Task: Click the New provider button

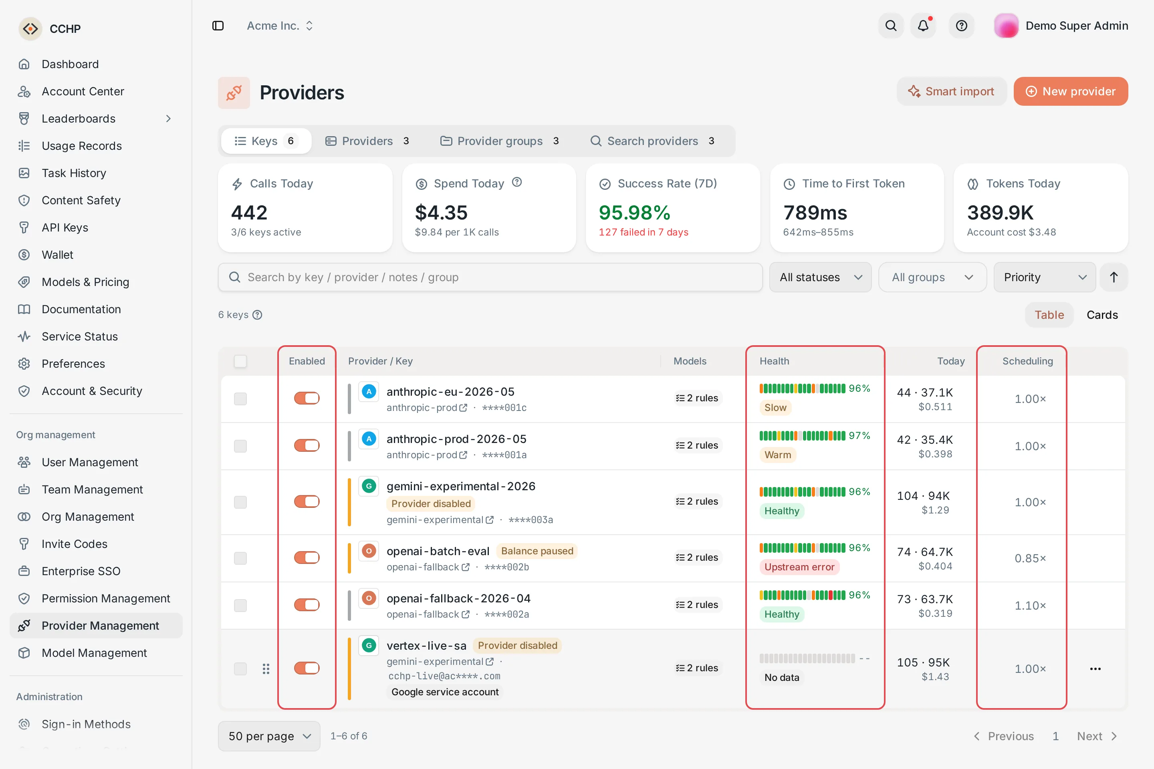Action: (1071, 91)
